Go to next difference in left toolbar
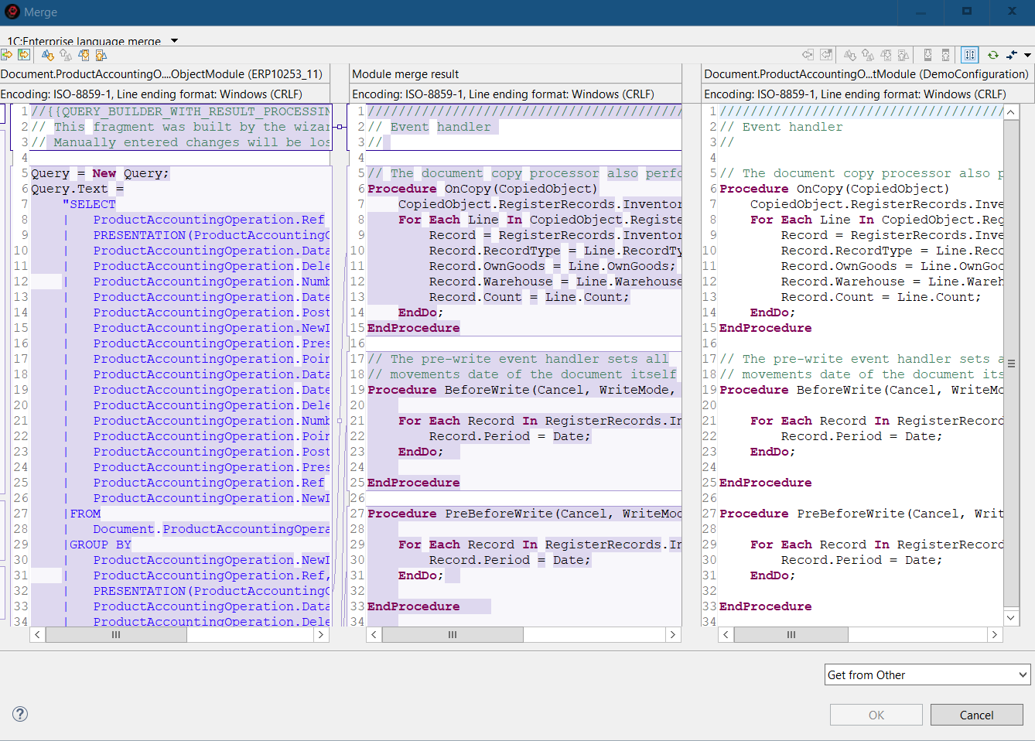Screen dimensions: 1035x741 click(48, 55)
